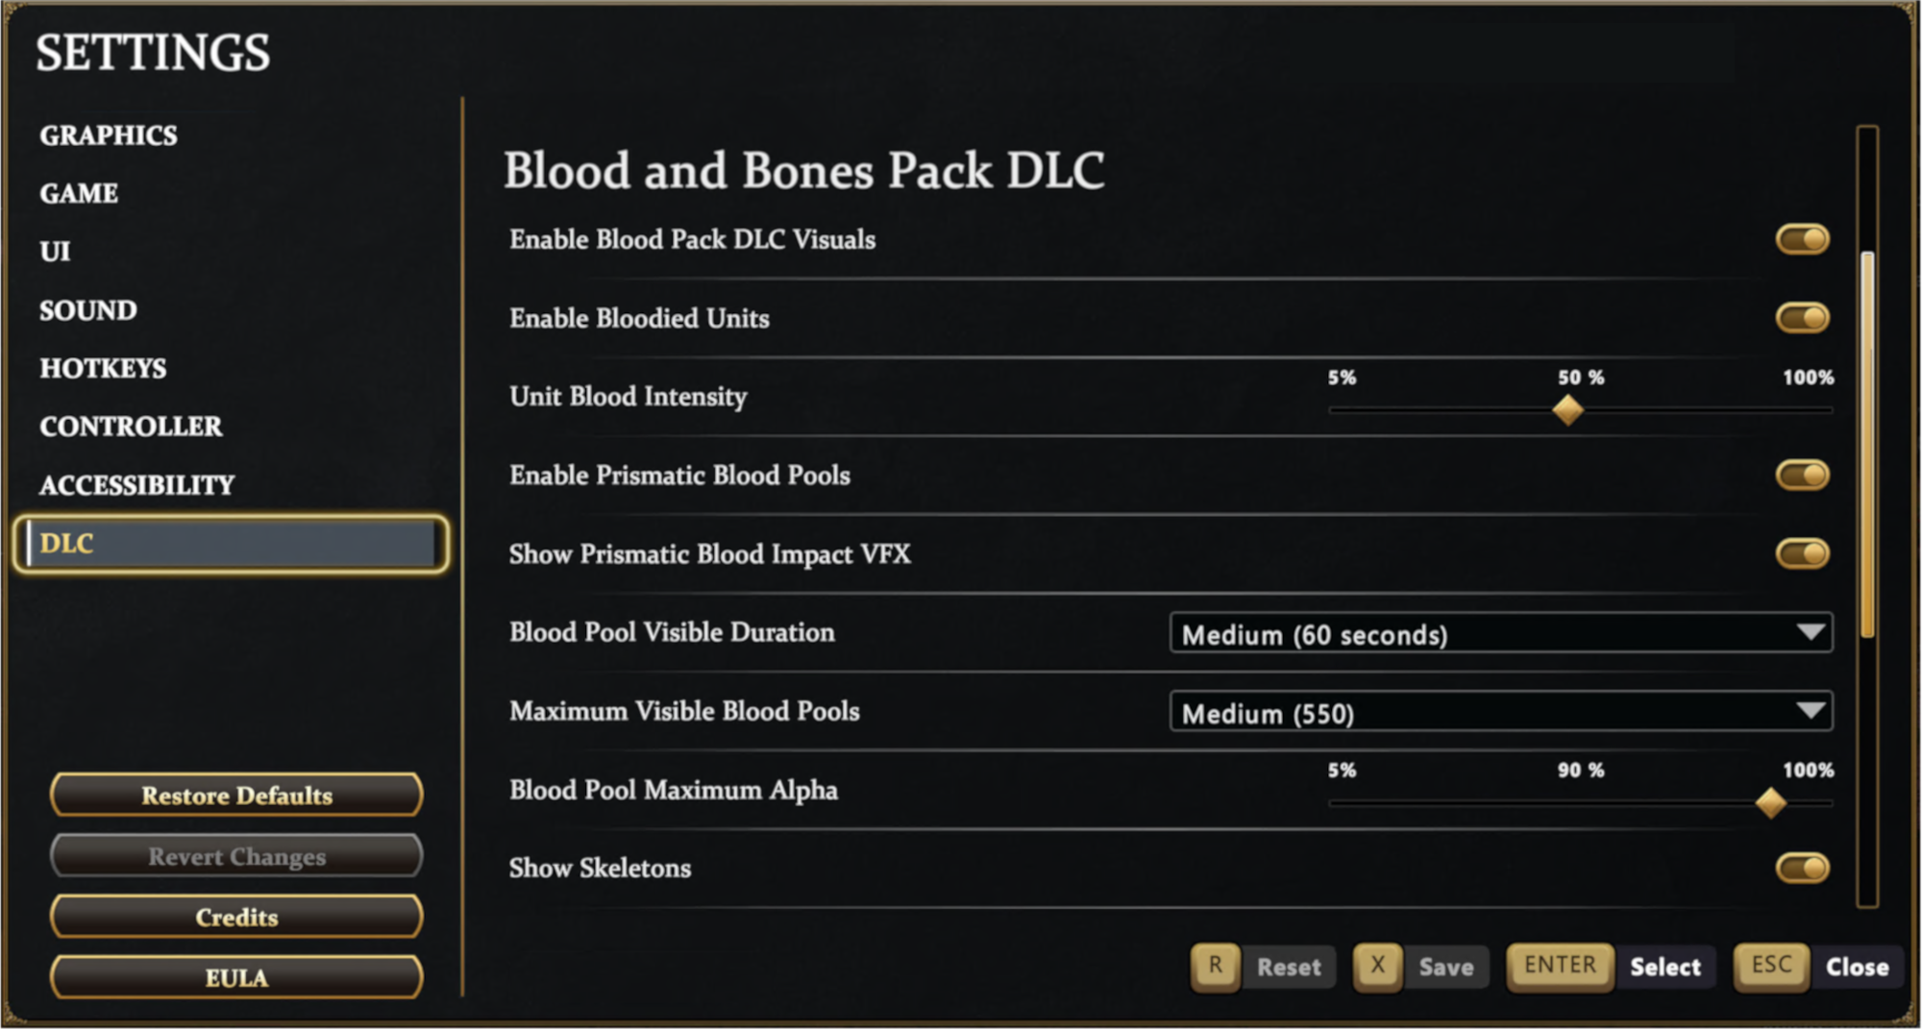Screen dimensions: 1924x1029
Task: Click the settings panel vertical scrollbar
Action: (x=1867, y=442)
